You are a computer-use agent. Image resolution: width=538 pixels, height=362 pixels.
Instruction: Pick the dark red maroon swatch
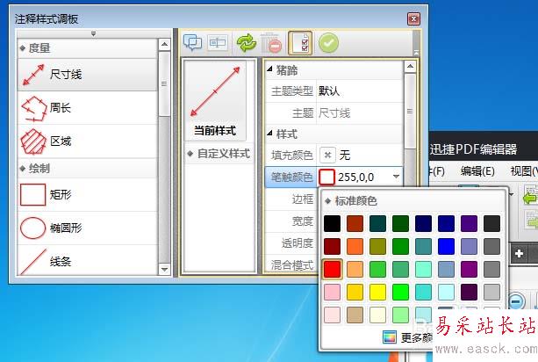point(332,246)
